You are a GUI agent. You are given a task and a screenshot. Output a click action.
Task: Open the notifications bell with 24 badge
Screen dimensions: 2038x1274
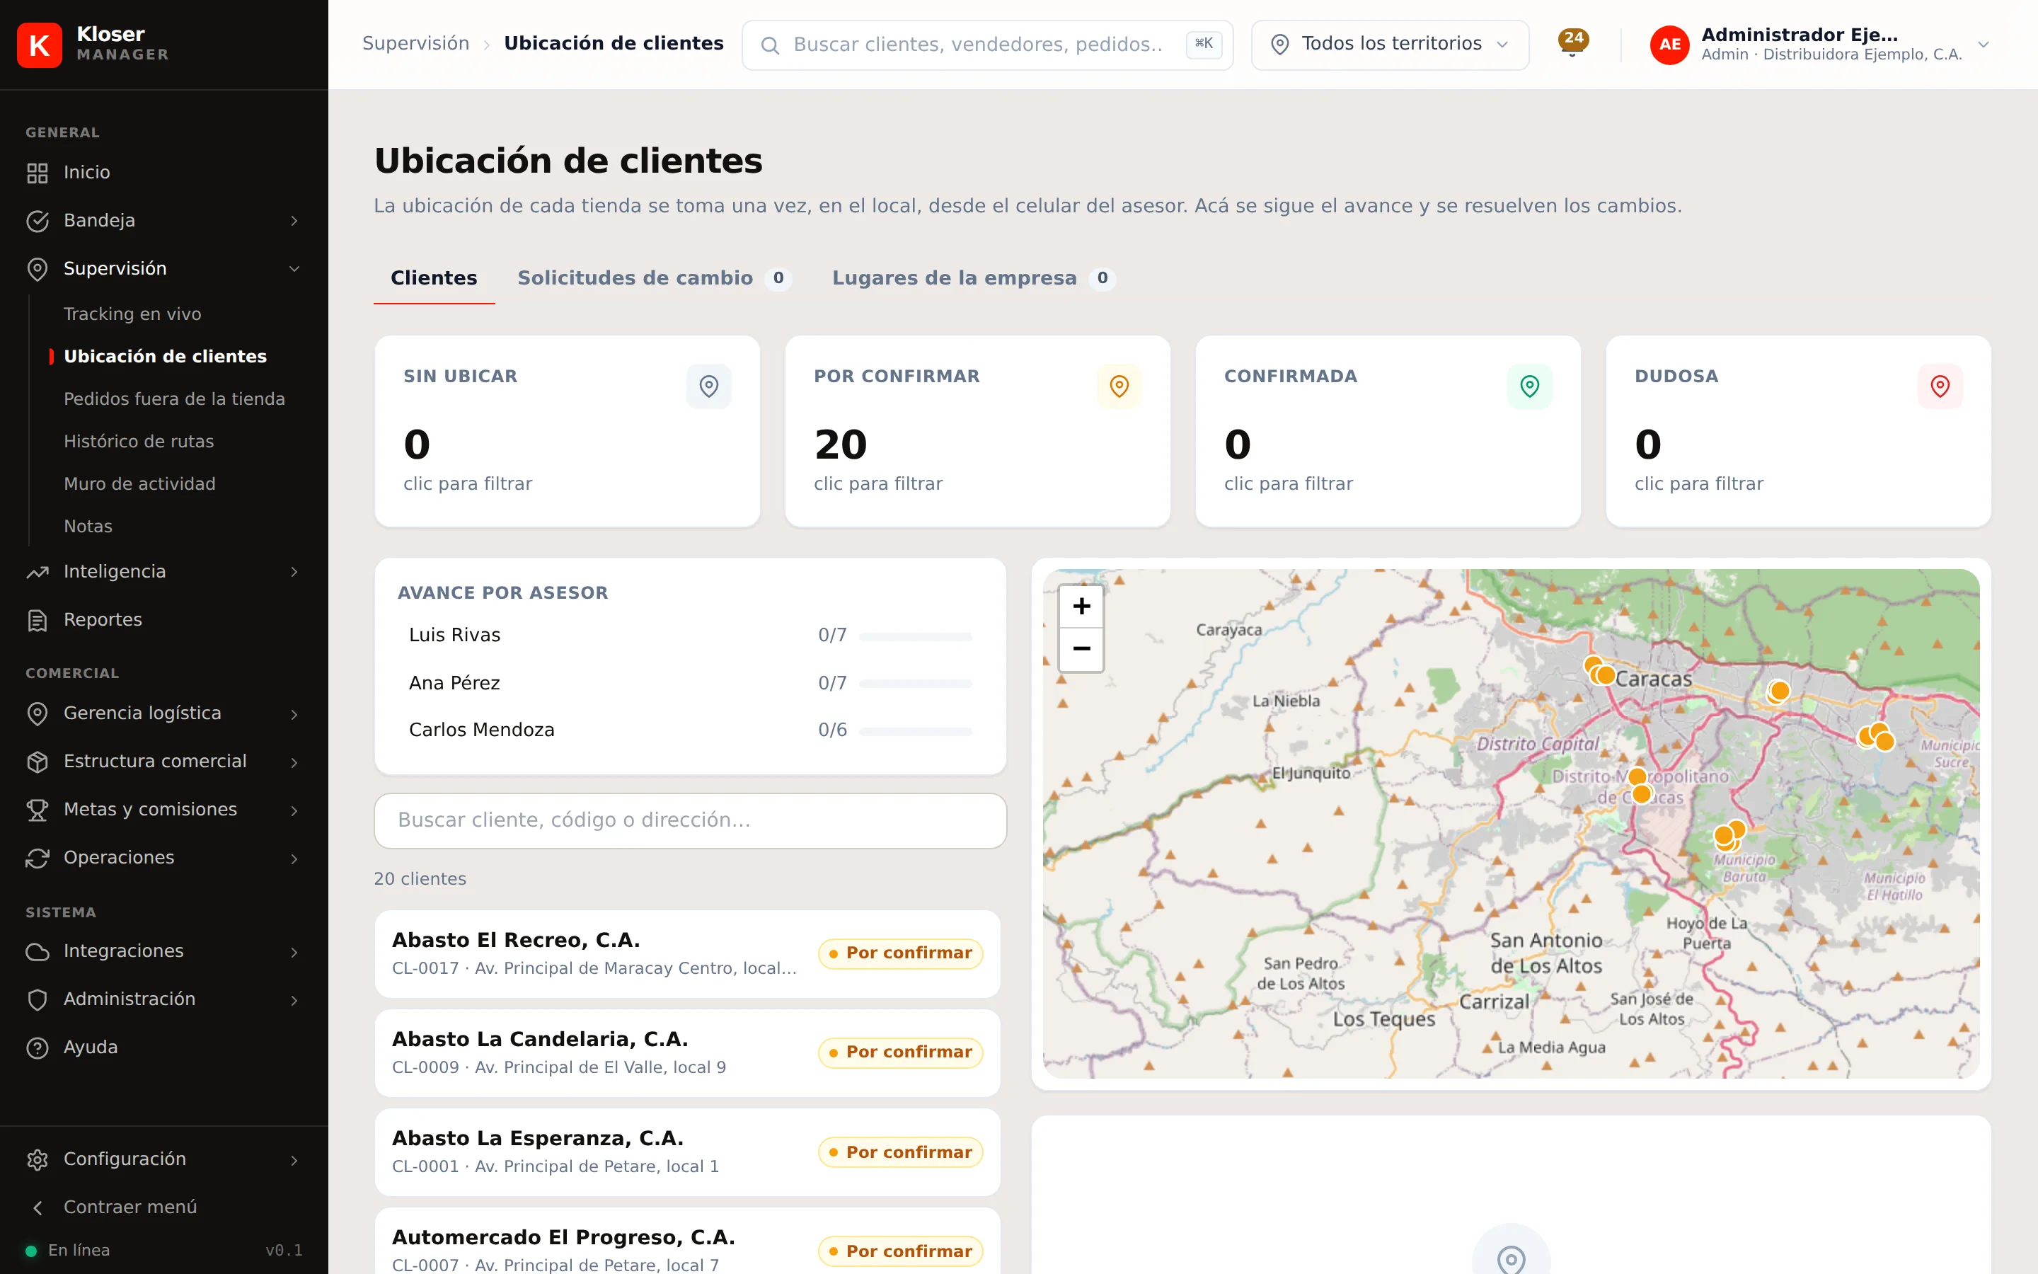1572,43
